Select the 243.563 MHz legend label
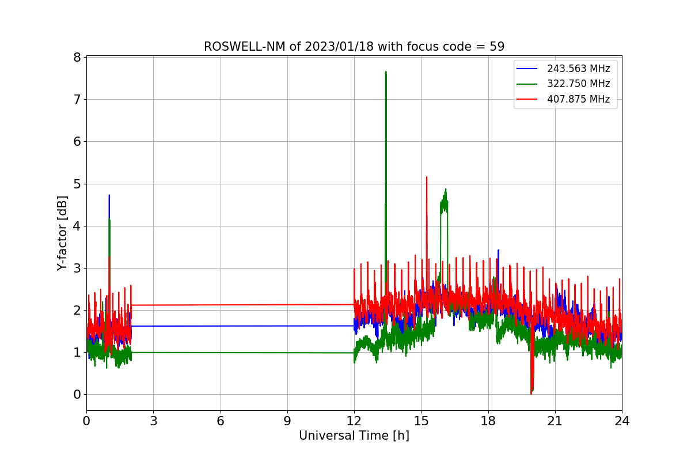Viewport: 691px width, 461px height. tap(578, 69)
